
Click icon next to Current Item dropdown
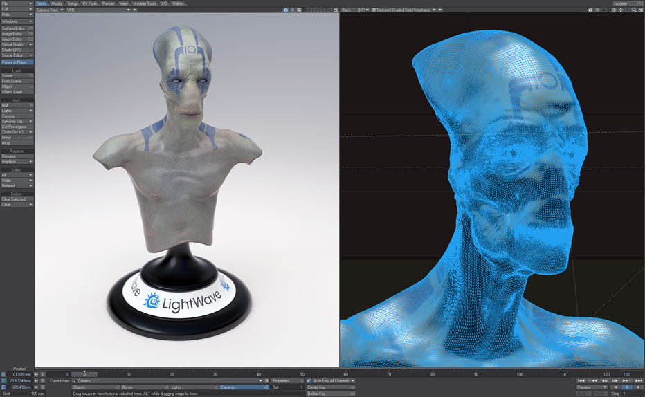(x=266, y=381)
